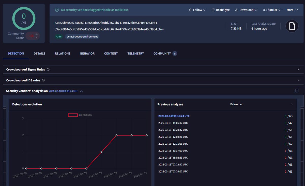Click the Previous analyses heading

pos(170,104)
